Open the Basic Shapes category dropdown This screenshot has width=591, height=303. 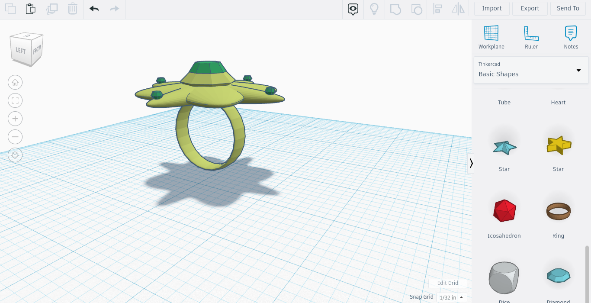pos(531,70)
